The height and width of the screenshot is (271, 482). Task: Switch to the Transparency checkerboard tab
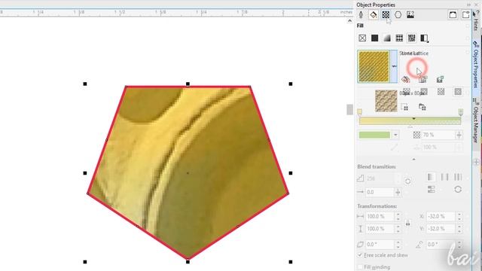click(x=386, y=14)
